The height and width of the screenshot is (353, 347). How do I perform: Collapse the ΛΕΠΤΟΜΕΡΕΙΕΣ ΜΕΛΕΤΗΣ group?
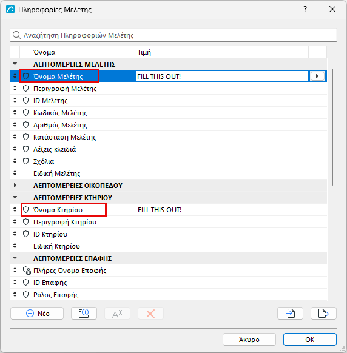[x=15, y=64]
